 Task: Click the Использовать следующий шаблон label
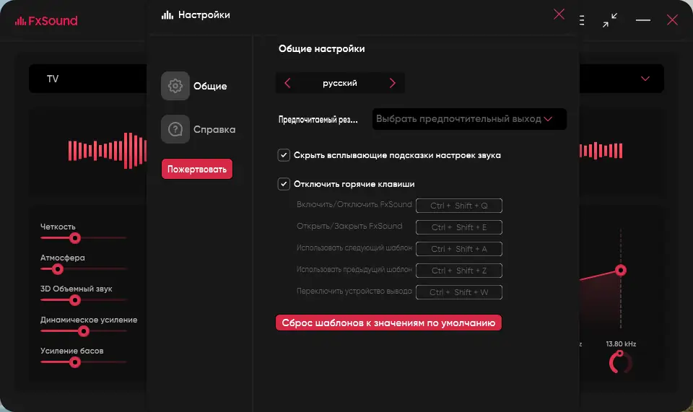tap(354, 248)
